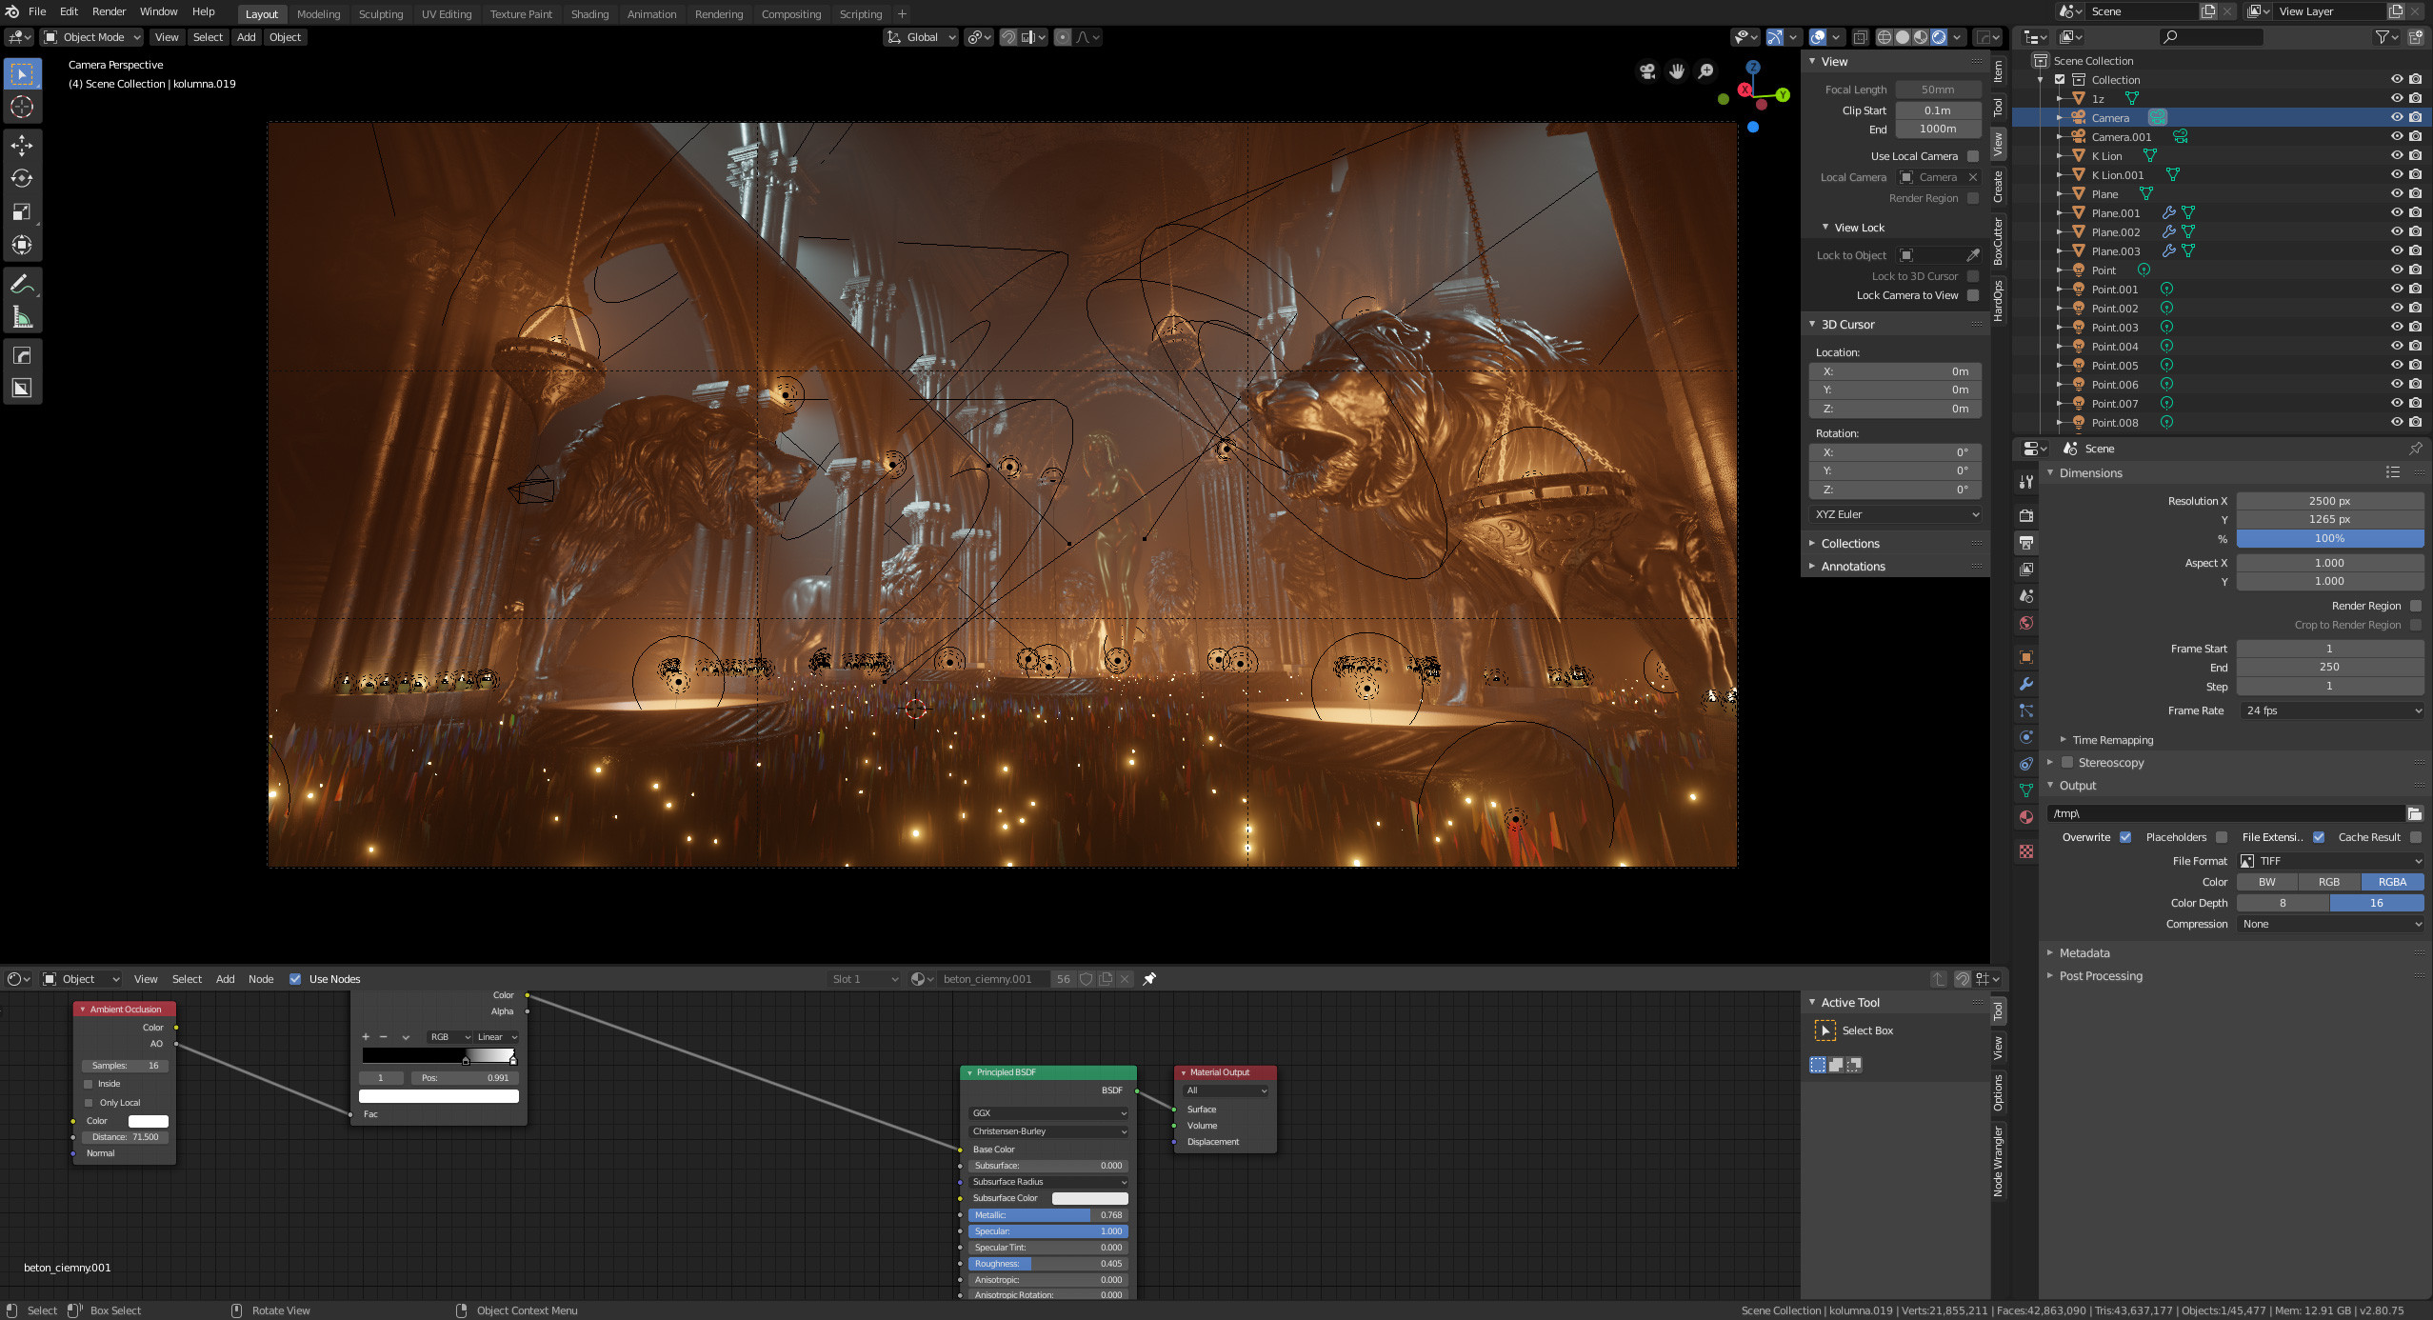Select the Scale tool
The height and width of the screenshot is (1320, 2433).
tap(22, 211)
